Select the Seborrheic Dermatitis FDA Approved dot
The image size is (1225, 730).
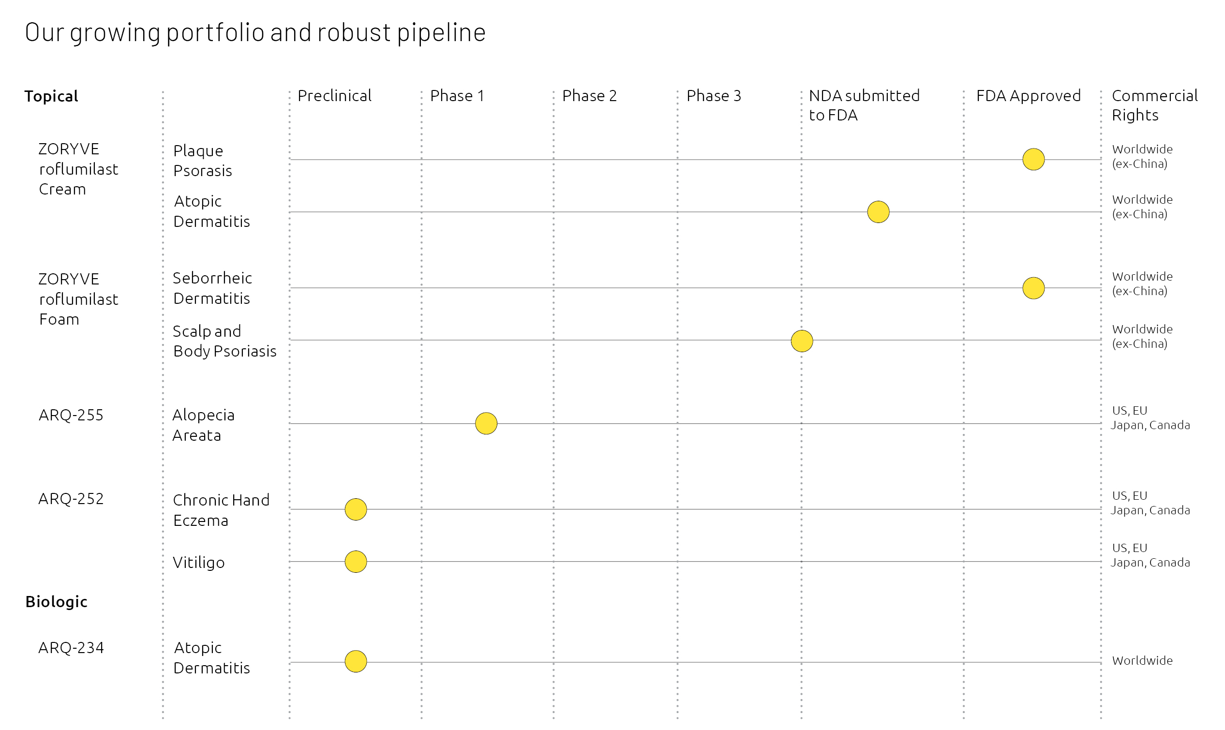(x=1033, y=288)
